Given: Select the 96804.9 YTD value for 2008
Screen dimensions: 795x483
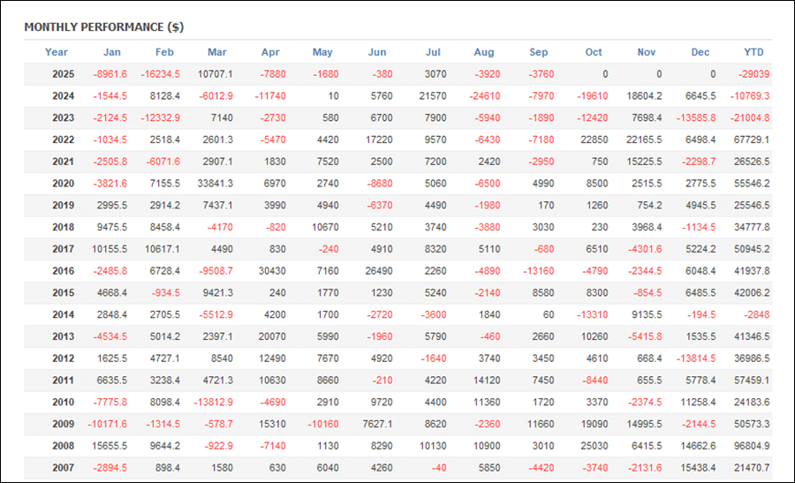Looking at the screenshot, I should pyautogui.click(x=752, y=446).
